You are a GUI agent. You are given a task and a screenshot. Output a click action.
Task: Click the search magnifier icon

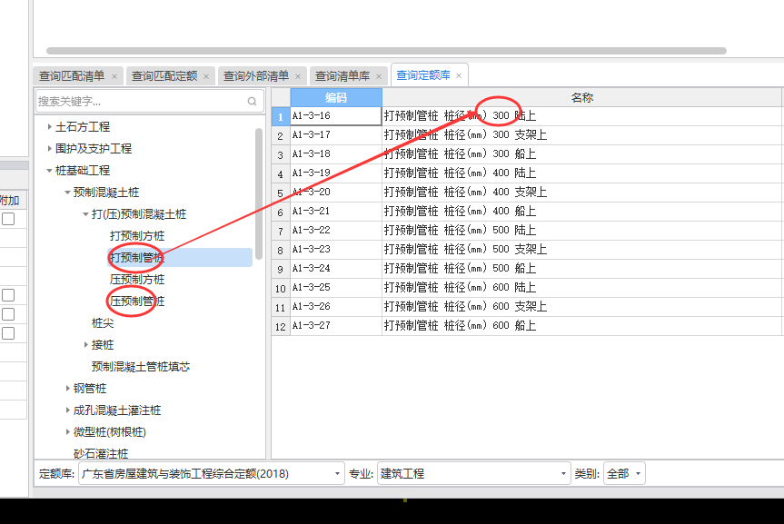tap(253, 102)
